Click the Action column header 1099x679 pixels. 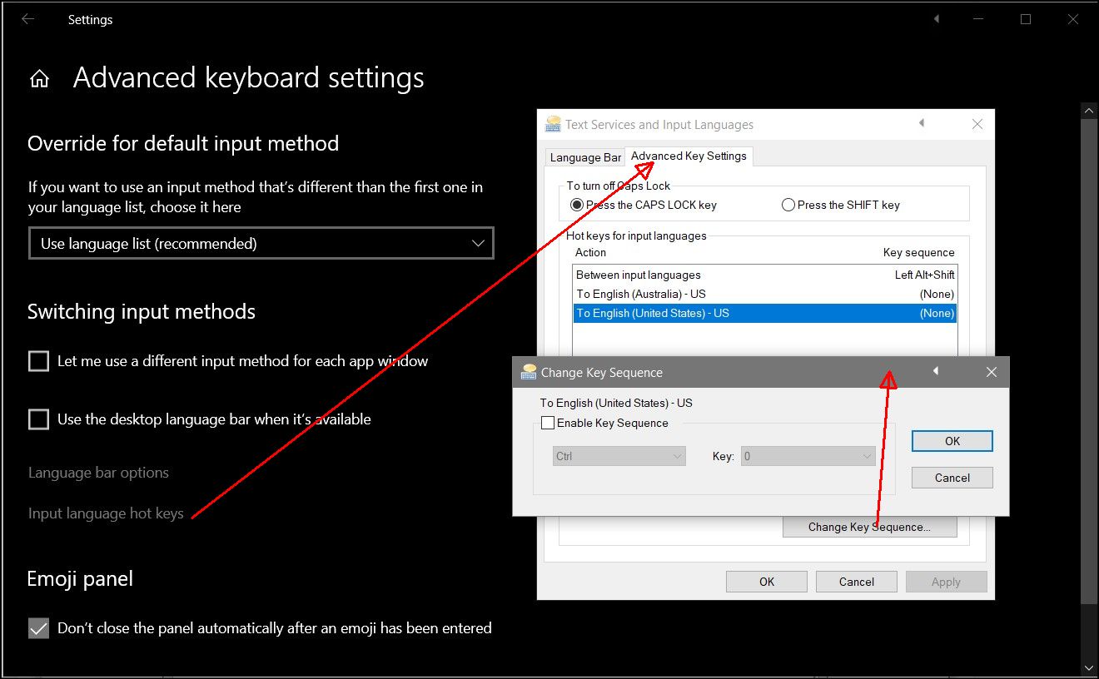pos(590,252)
